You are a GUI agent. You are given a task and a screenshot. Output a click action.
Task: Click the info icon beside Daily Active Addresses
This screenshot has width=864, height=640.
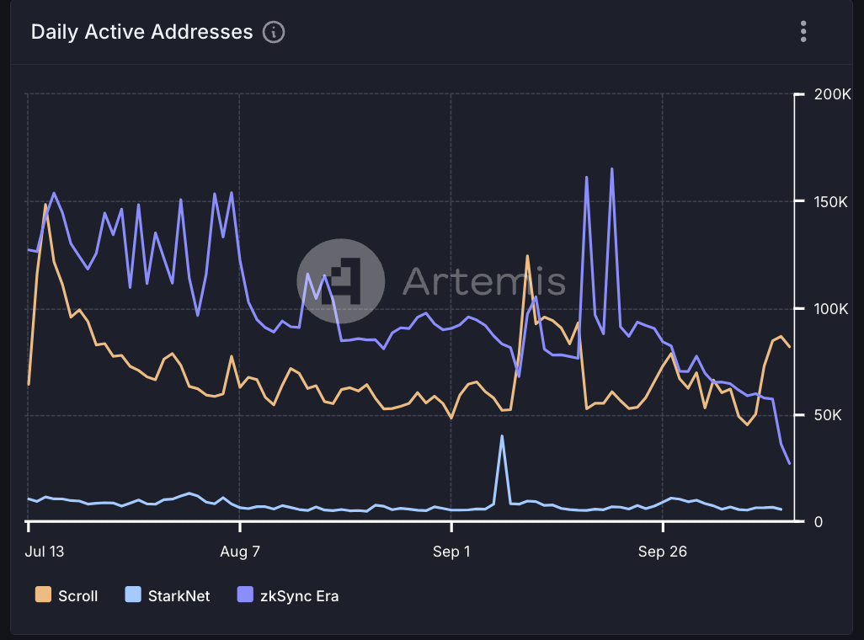coord(274,32)
